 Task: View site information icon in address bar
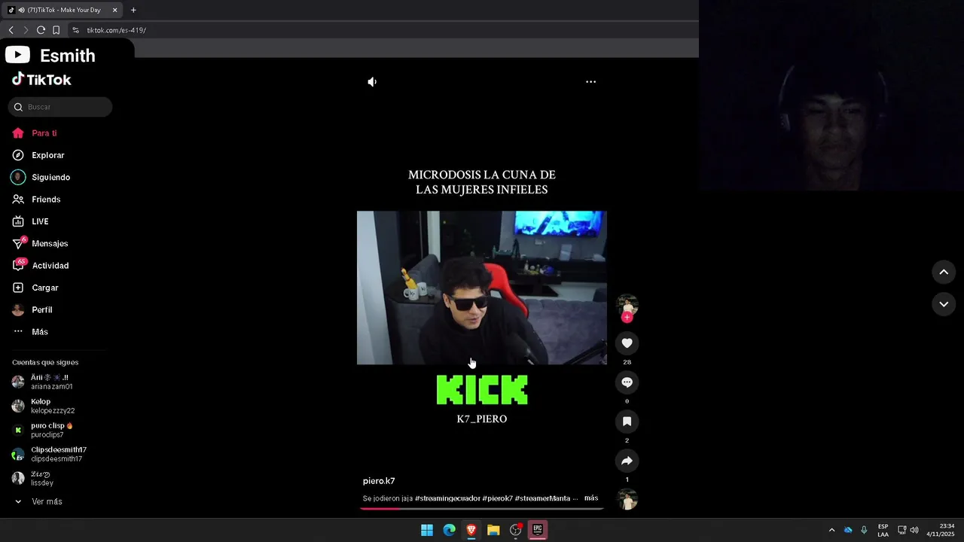(75, 30)
